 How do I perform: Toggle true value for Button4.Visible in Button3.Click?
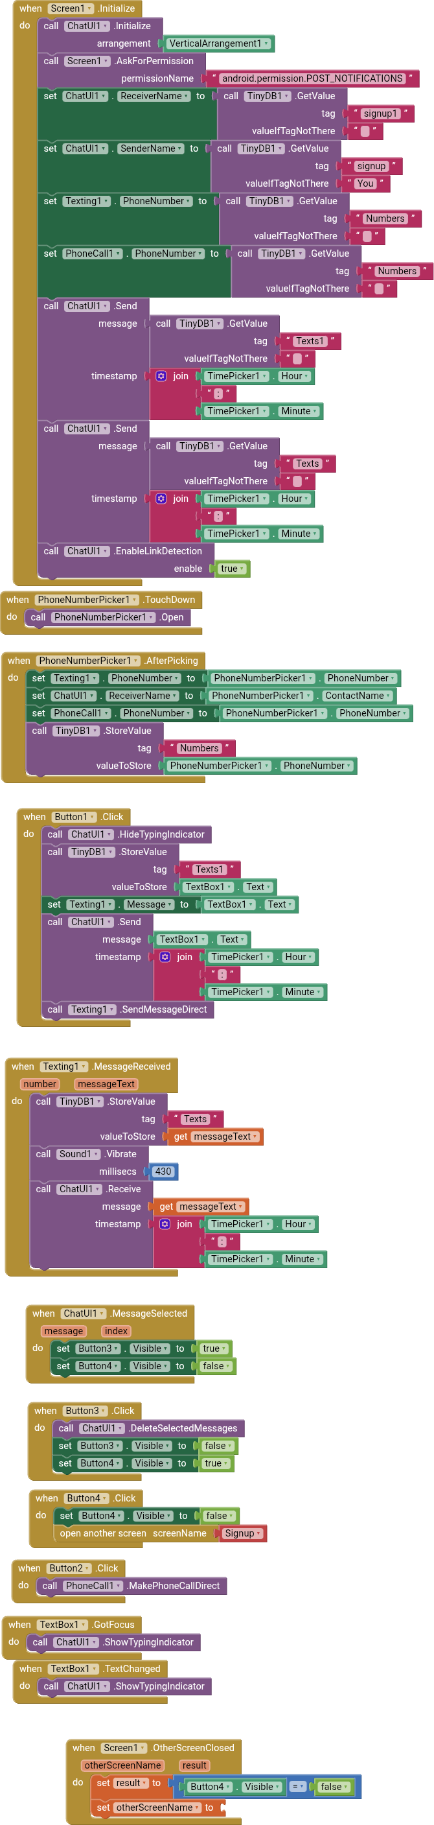click(x=216, y=1463)
